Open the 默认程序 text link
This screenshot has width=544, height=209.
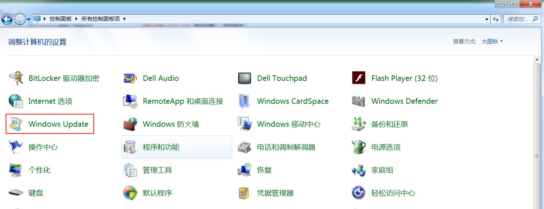(157, 193)
